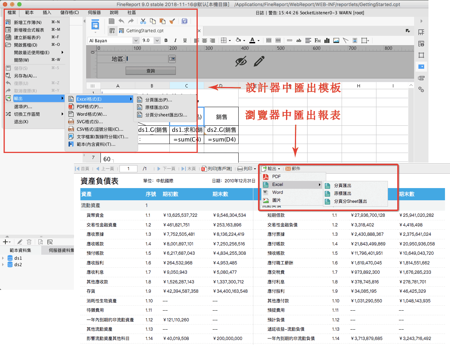
Task: Click the preview dataset magnifier icon
Action: point(41,242)
